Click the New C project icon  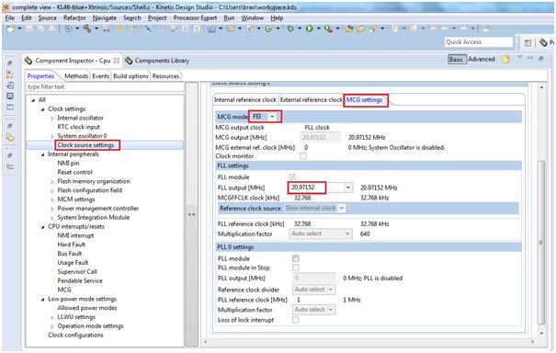point(211,28)
